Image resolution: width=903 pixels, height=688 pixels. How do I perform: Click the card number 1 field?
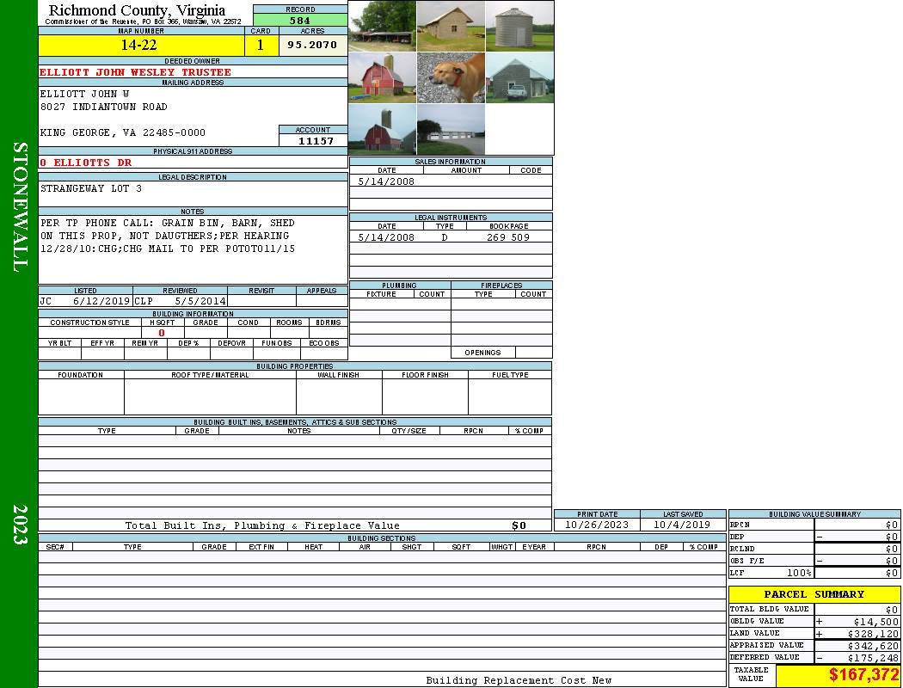click(261, 45)
